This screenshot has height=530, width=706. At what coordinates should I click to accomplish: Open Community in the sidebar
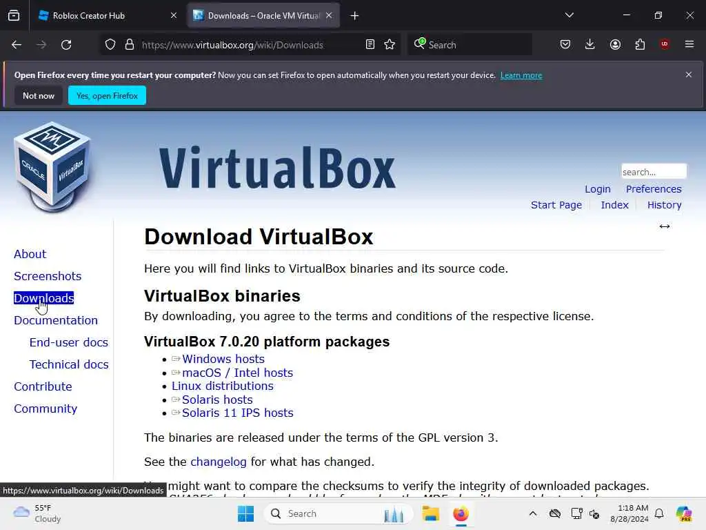click(46, 409)
